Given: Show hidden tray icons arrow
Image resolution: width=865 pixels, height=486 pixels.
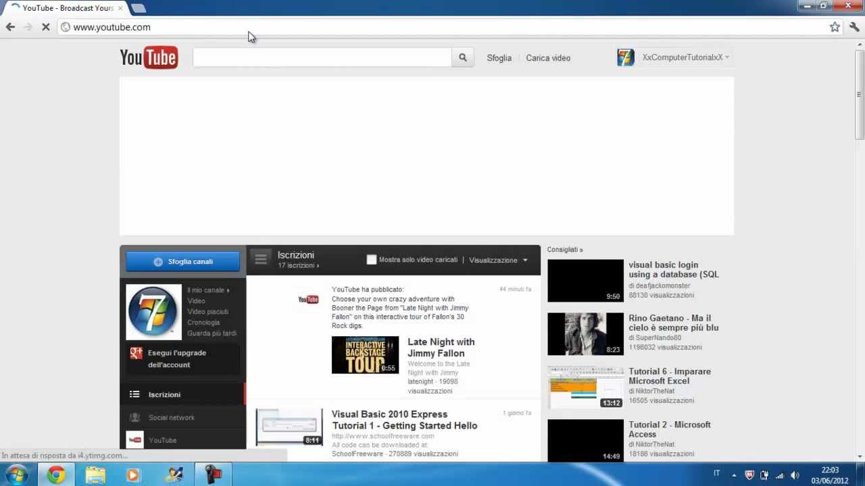Looking at the screenshot, I should click(734, 475).
